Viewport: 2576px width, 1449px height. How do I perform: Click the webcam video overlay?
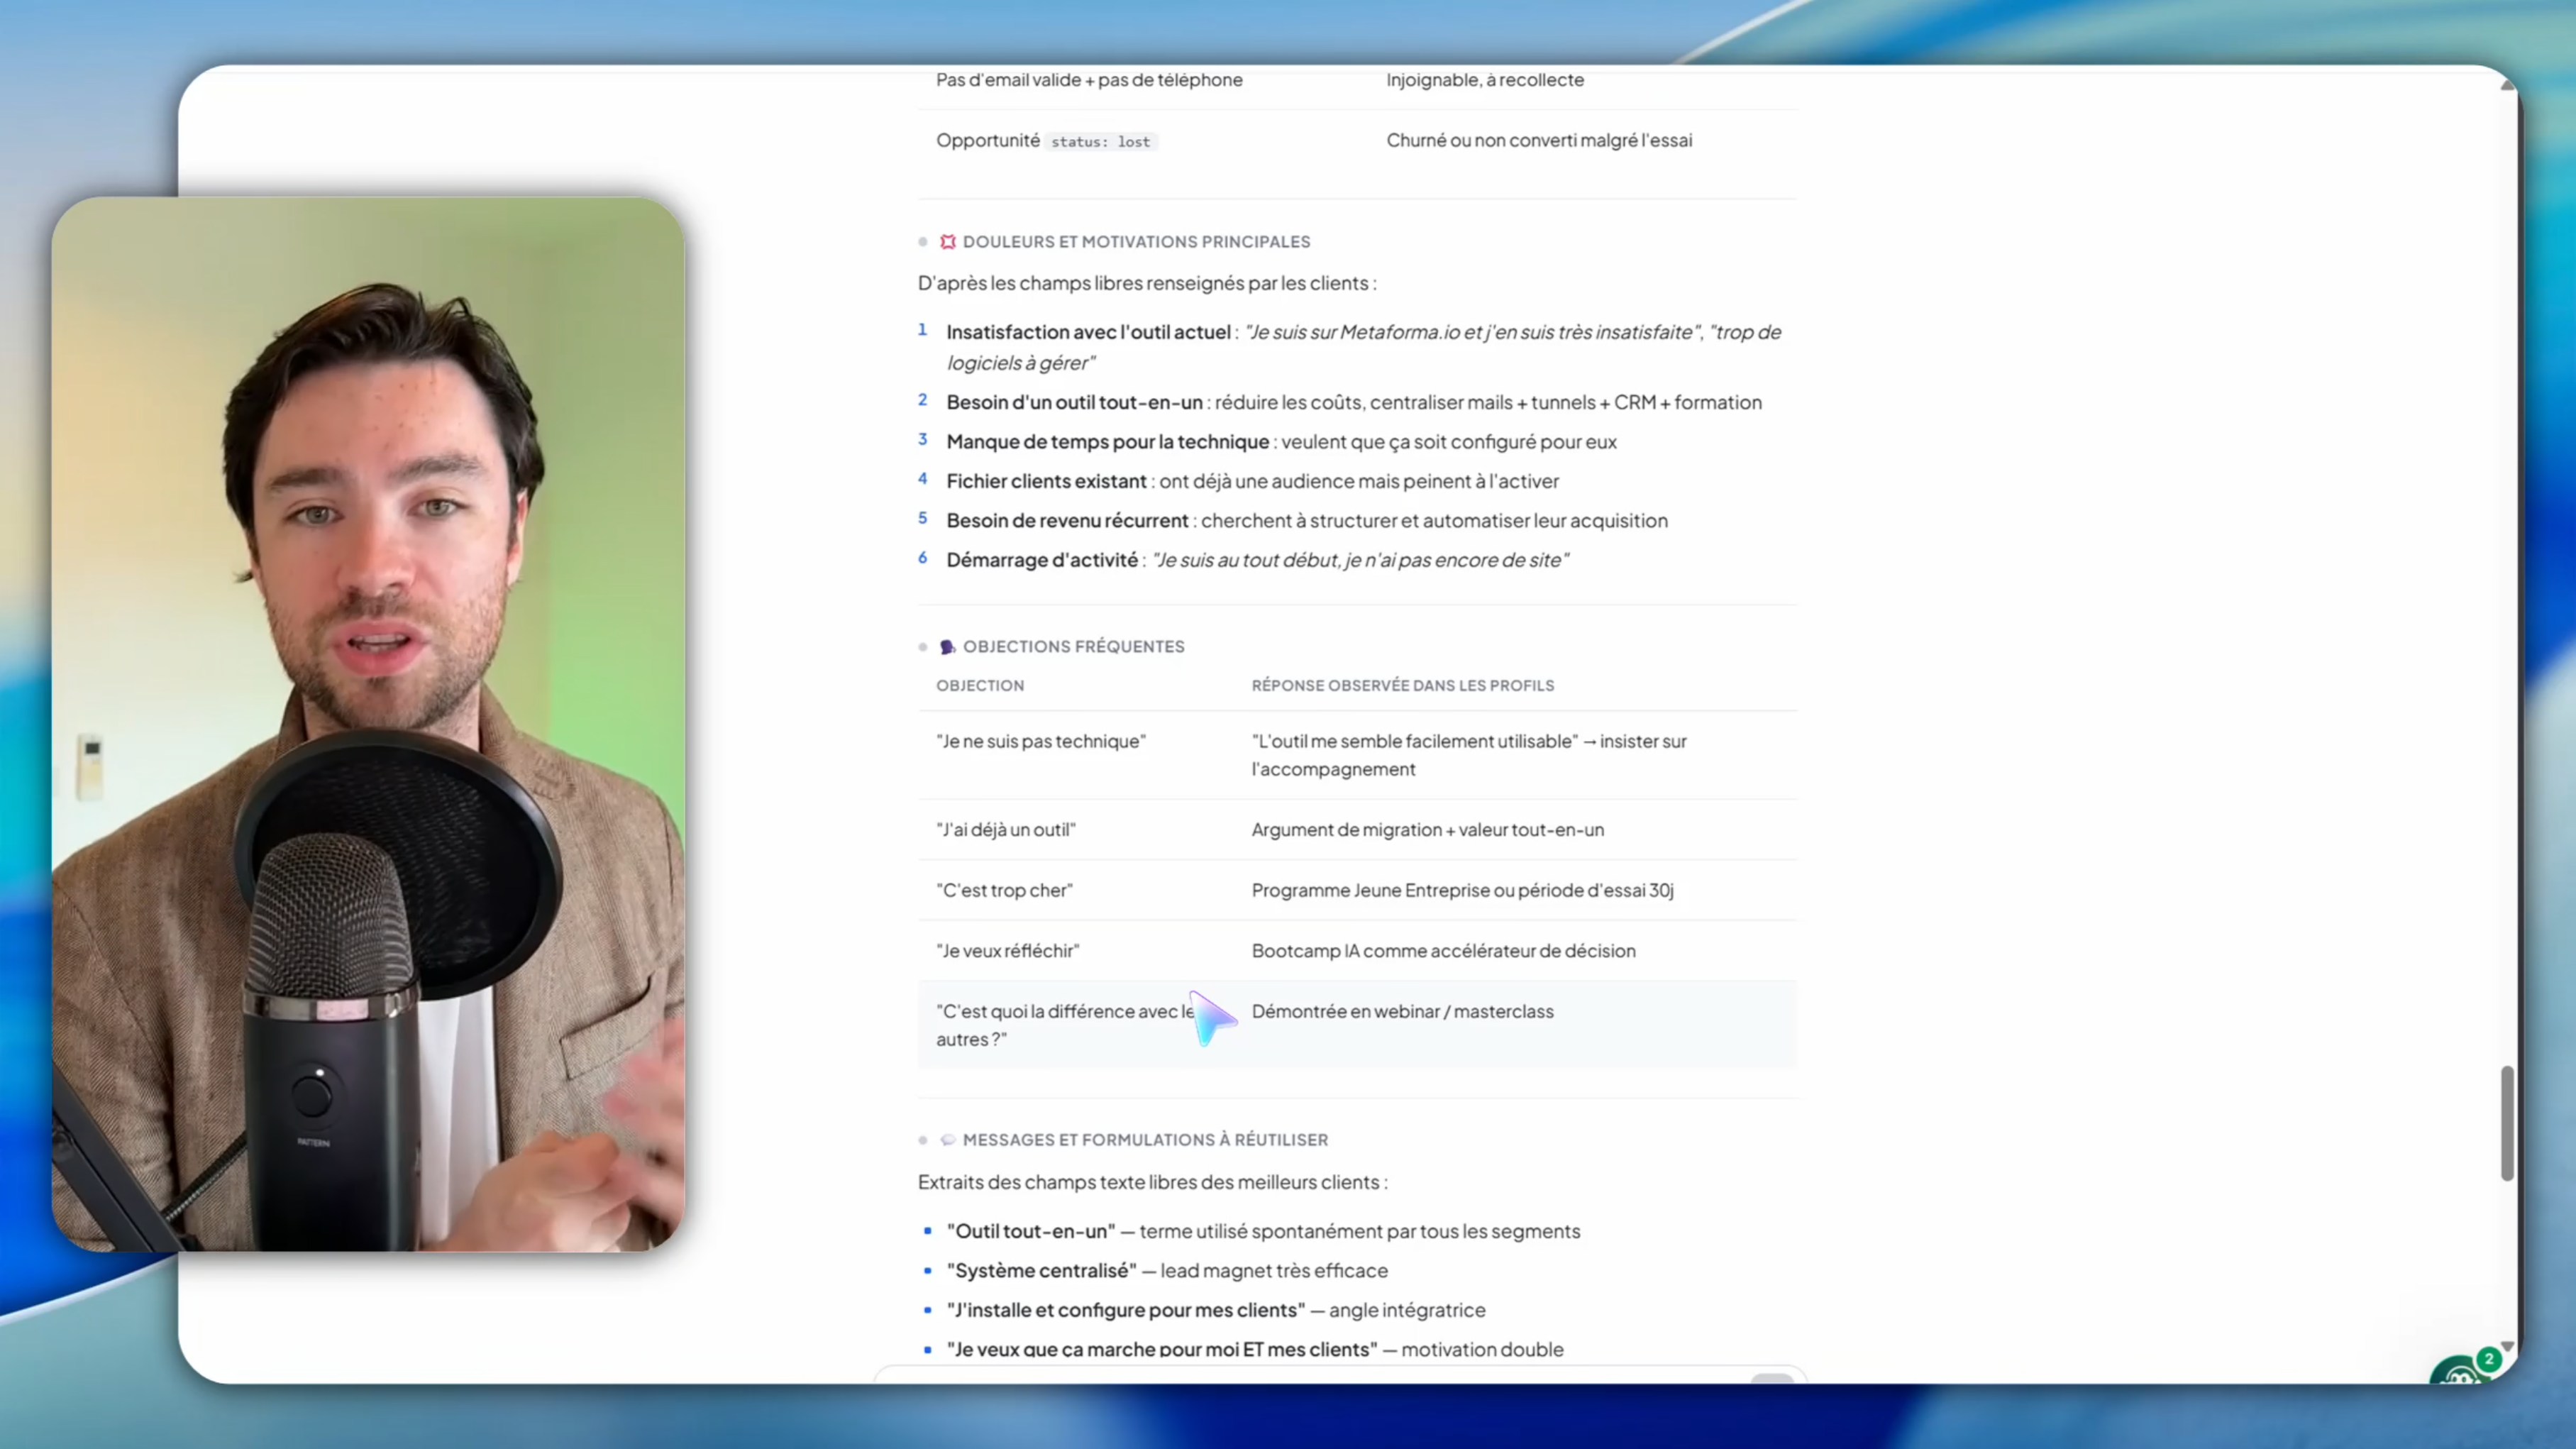368,724
